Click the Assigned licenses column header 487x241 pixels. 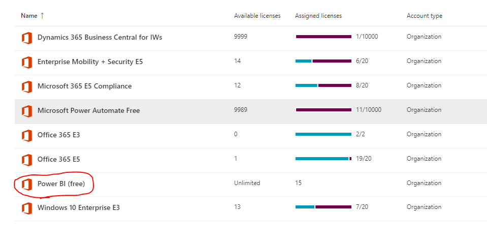(x=318, y=16)
